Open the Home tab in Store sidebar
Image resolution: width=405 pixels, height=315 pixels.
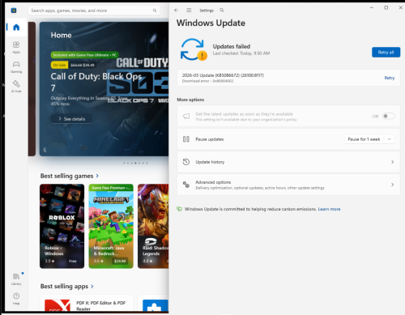[16, 27]
